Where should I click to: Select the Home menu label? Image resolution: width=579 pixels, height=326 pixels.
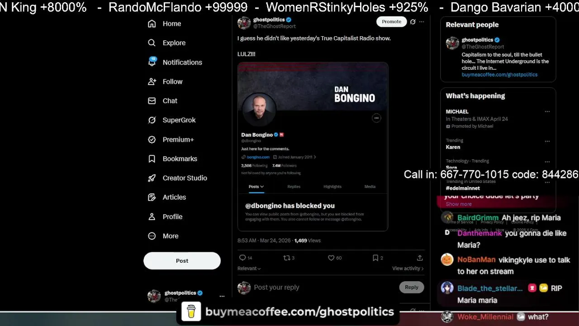click(x=172, y=24)
